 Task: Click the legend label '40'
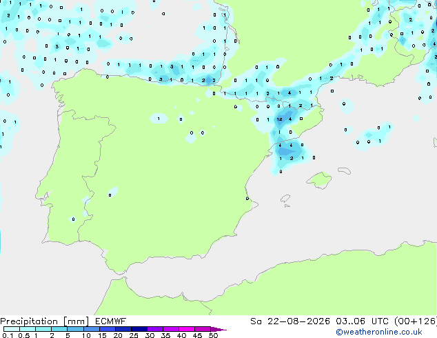(181, 335)
